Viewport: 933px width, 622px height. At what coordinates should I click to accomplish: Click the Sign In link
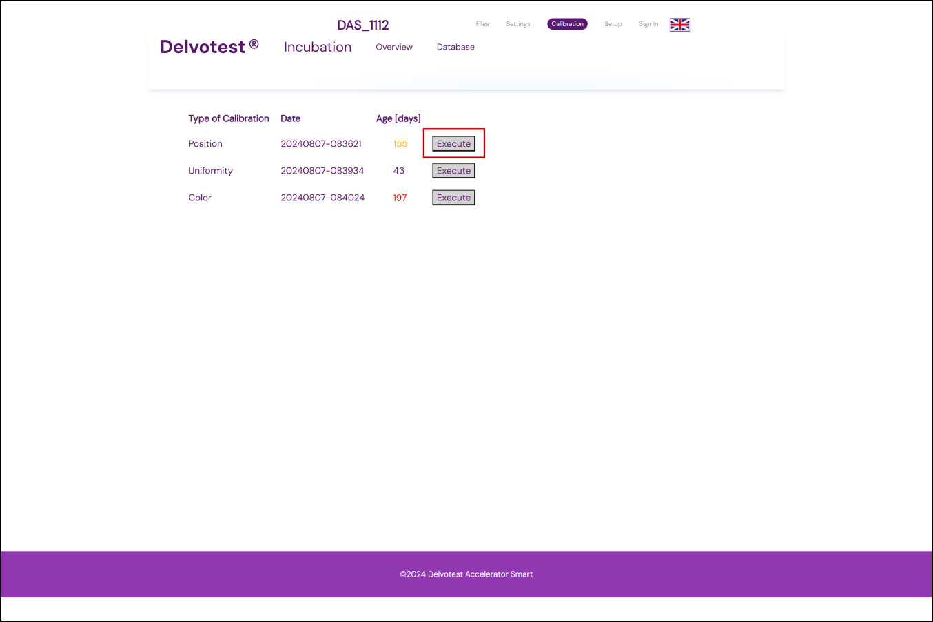(648, 24)
